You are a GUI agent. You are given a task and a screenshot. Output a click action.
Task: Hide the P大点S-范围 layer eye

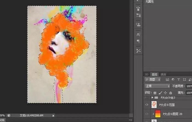click(147, 105)
